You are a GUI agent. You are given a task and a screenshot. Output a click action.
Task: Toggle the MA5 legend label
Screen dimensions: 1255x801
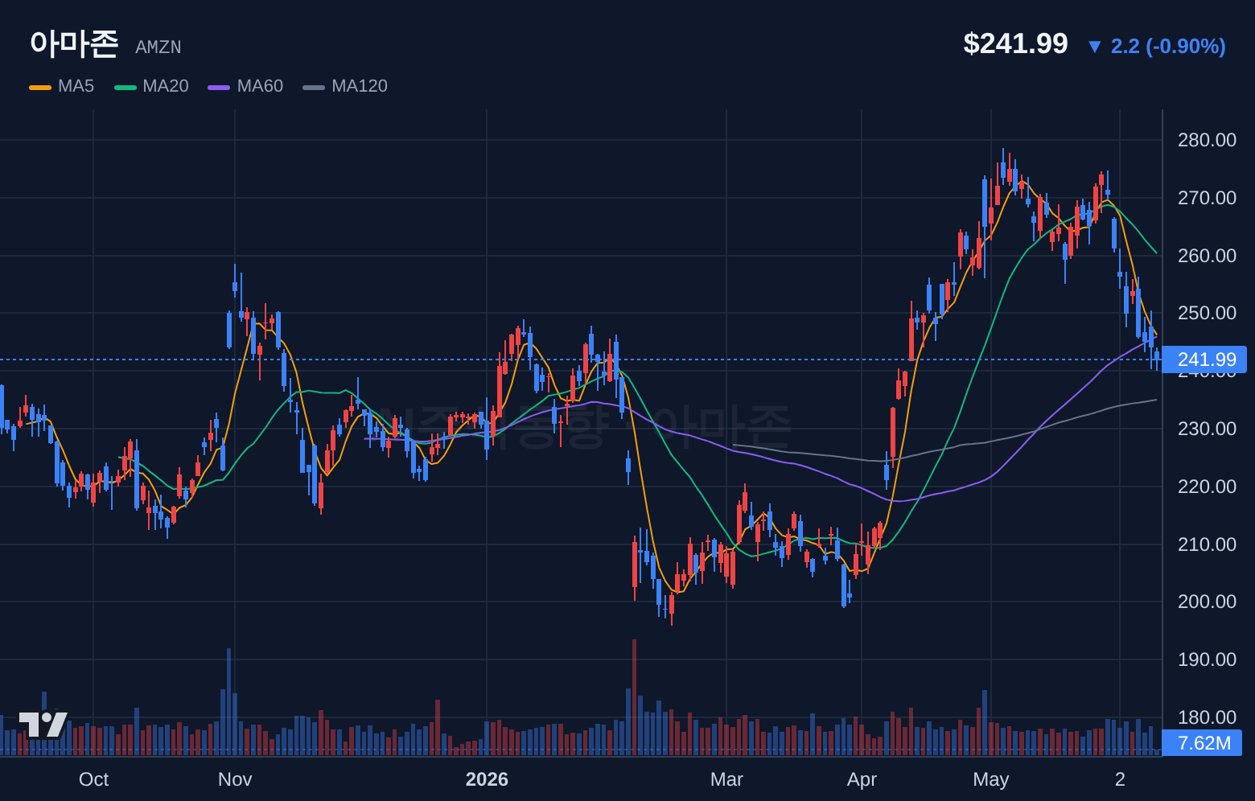[76, 86]
